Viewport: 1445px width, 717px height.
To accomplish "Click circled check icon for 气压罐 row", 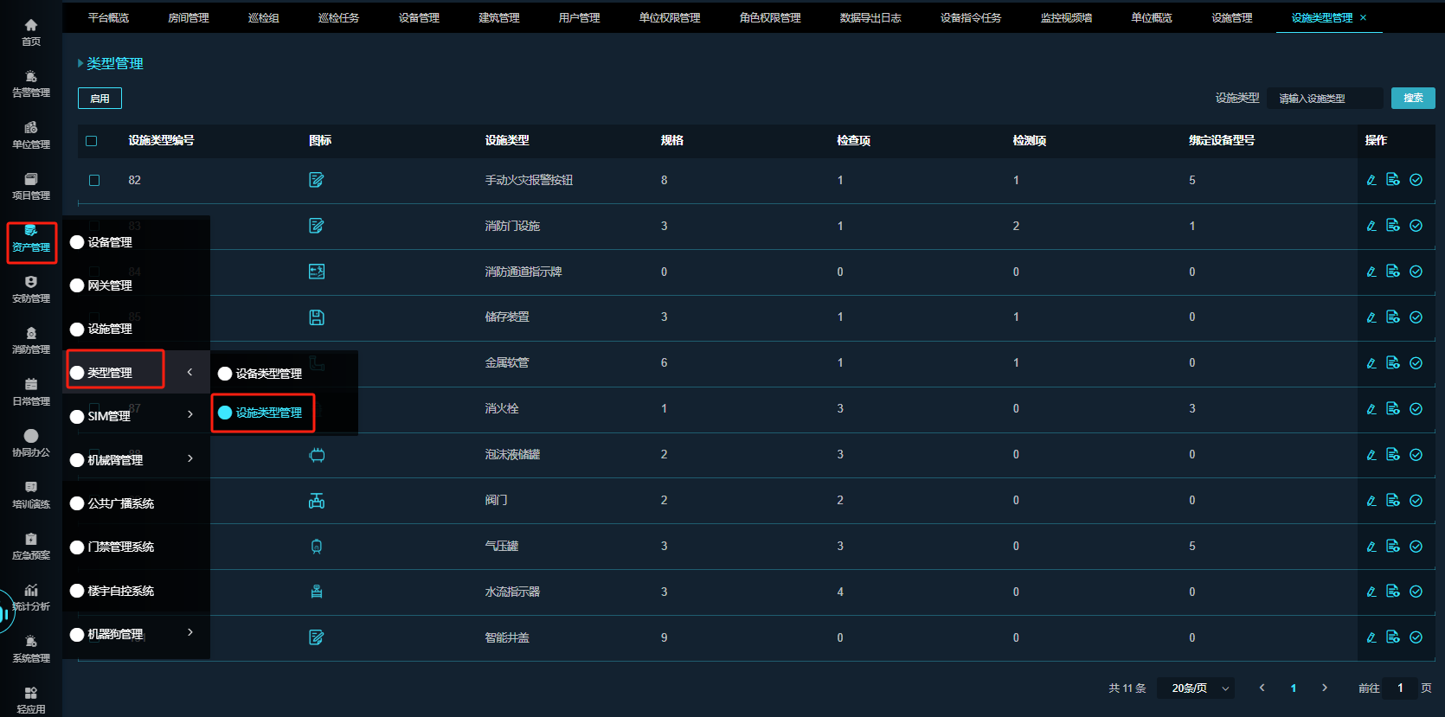I will tap(1416, 547).
